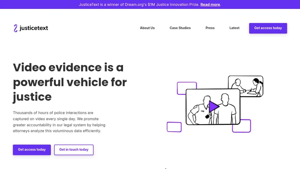Viewport: 300px width, 169px height.
Task: Follow the Read more banner link
Action: pos(210,5)
